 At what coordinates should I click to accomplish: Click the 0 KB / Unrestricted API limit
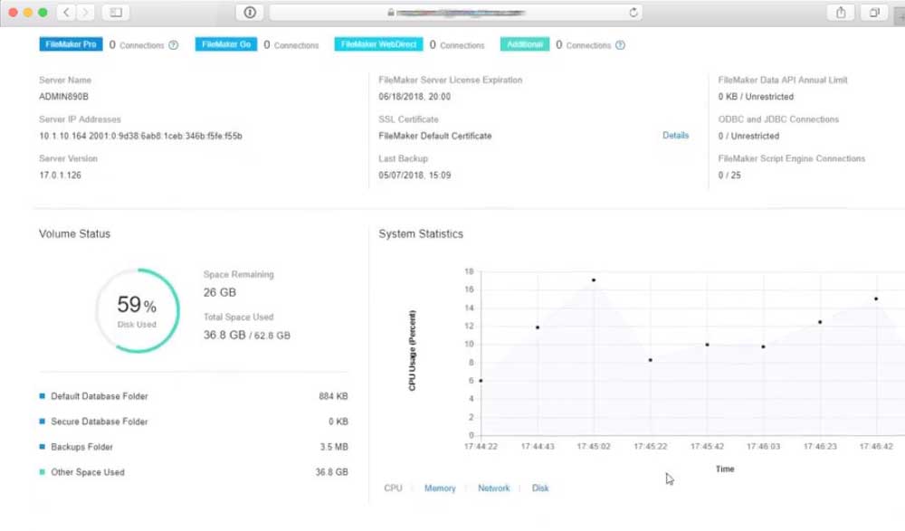(756, 97)
